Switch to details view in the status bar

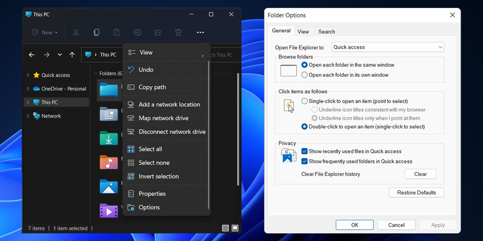click(225, 228)
